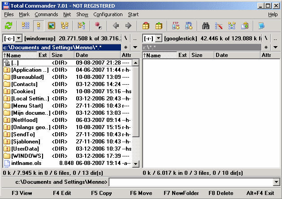Click left panel parent directory dots button
The width and height of the screenshot is (282, 199).
coord(135,38)
